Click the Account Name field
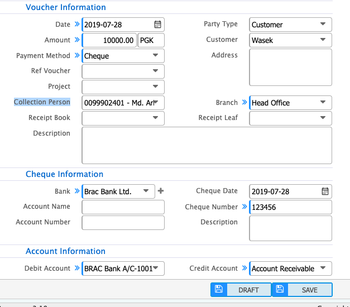Viewport: 350px width, 307px height. [x=123, y=207]
